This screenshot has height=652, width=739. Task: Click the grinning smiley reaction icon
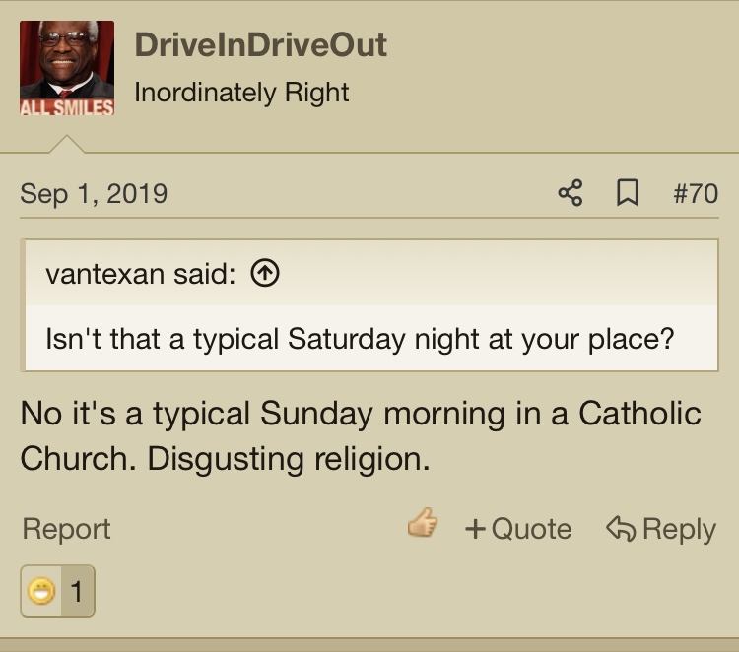pyautogui.click(x=41, y=591)
